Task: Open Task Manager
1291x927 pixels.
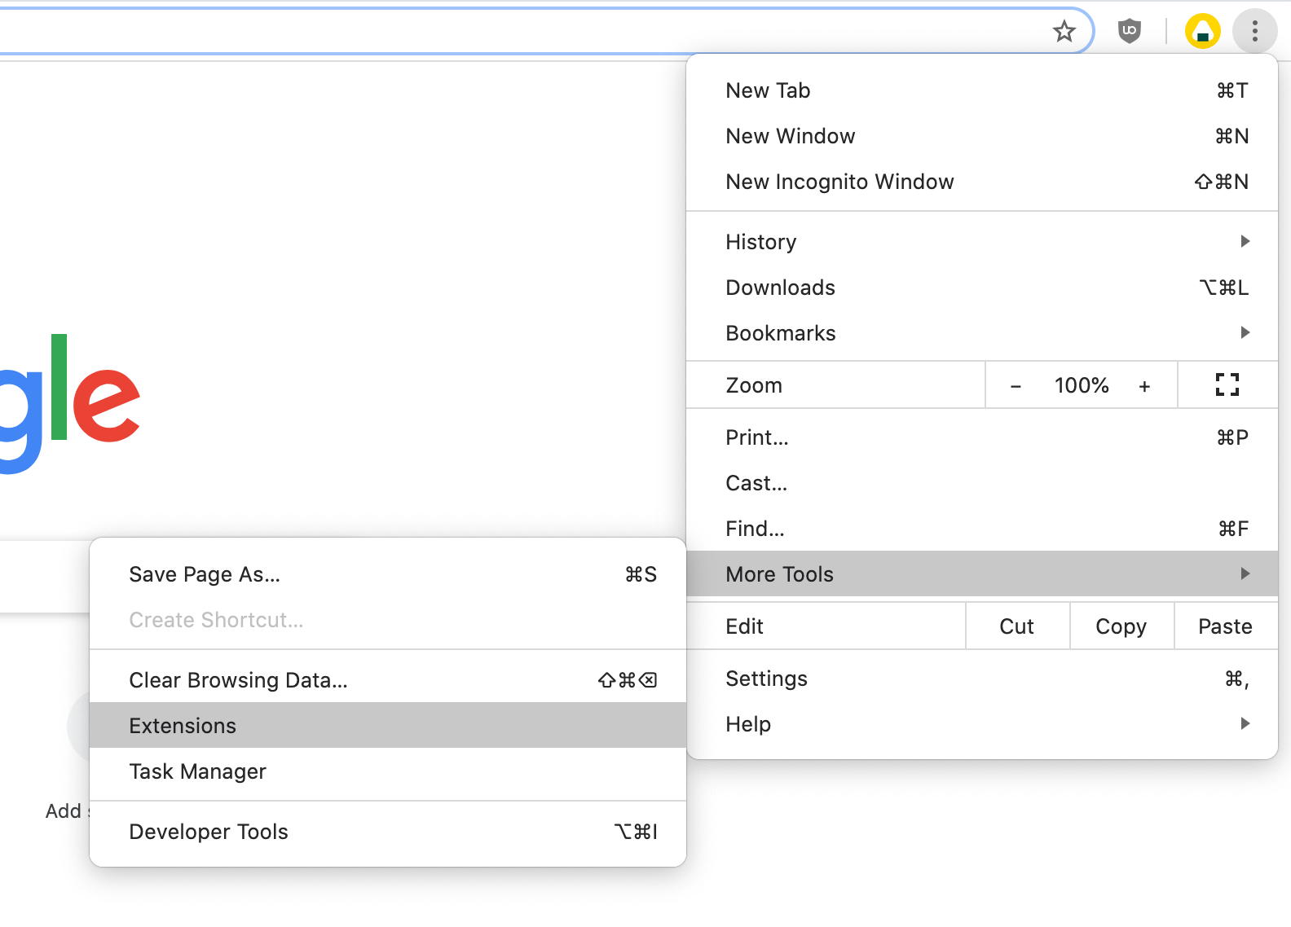Action: (x=388, y=771)
